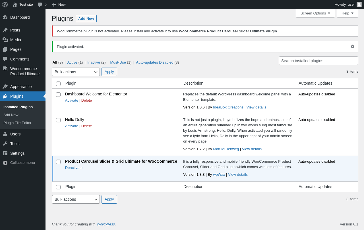The height and width of the screenshot is (230, 364).
Task: Tick the Dashboard Welcome for Elementor checkbox
Action: tap(58, 95)
